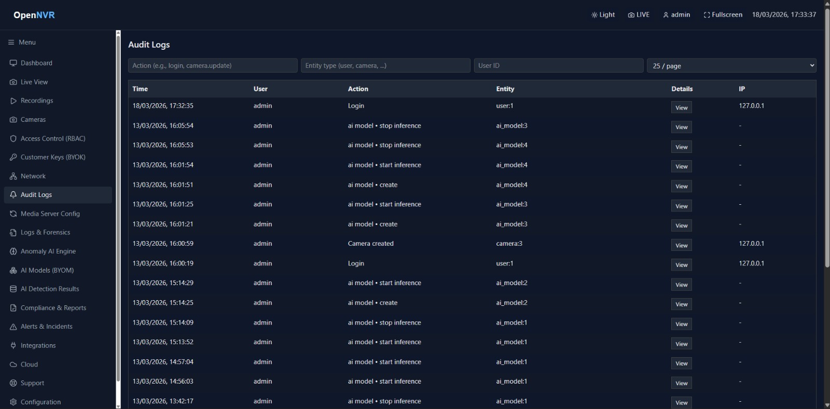Image resolution: width=830 pixels, height=409 pixels.
Task: Click the header date and time display
Action: 784,15
